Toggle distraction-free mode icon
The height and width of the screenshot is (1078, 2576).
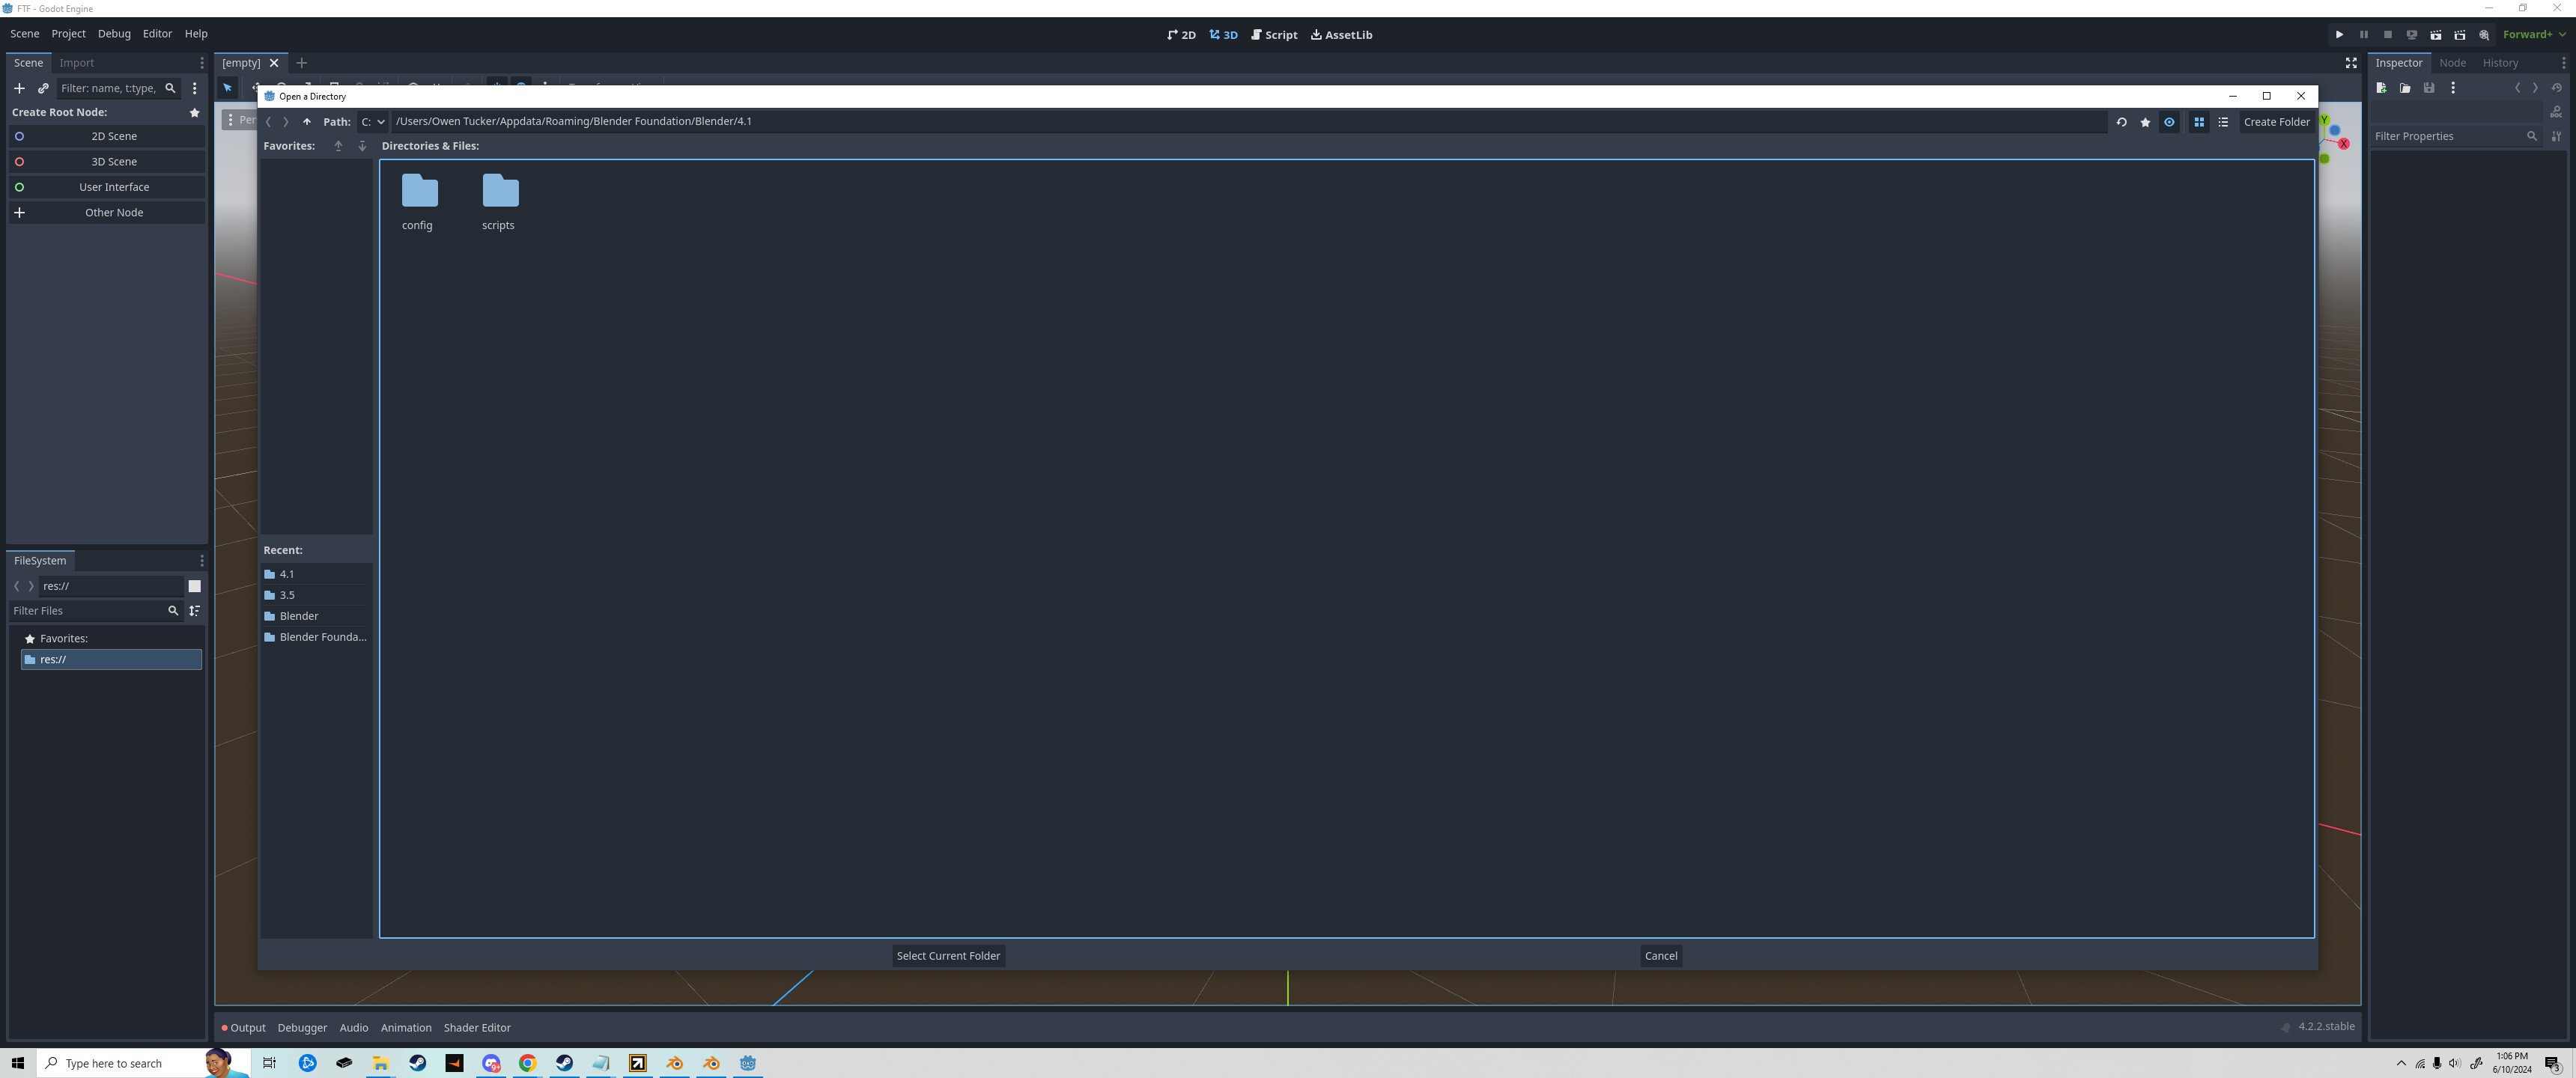point(2351,63)
